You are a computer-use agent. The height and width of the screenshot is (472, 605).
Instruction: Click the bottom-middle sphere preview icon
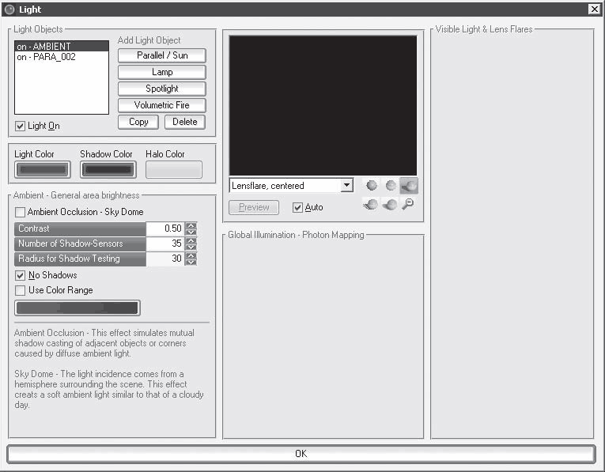pyautogui.click(x=390, y=205)
